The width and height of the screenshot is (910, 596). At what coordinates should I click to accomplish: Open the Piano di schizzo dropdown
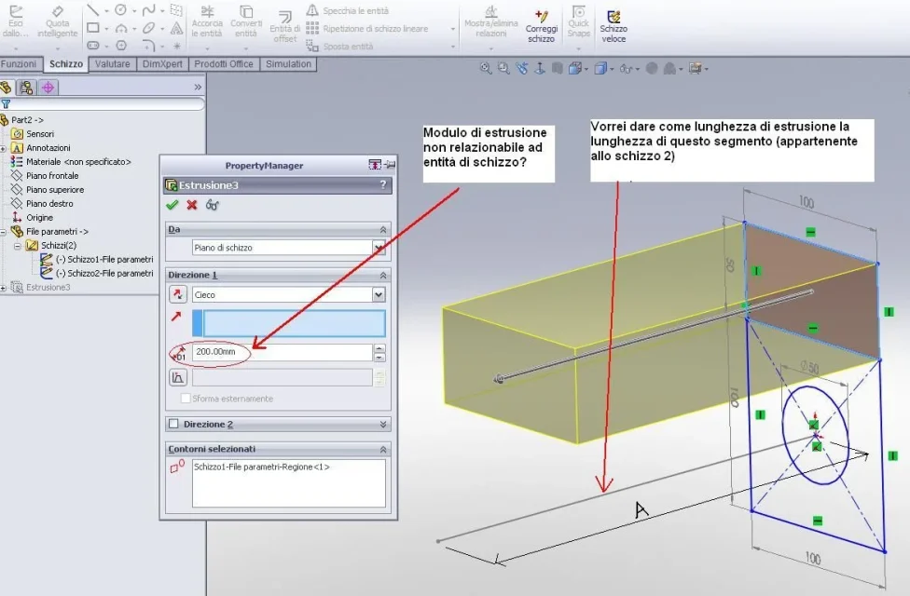coord(379,248)
